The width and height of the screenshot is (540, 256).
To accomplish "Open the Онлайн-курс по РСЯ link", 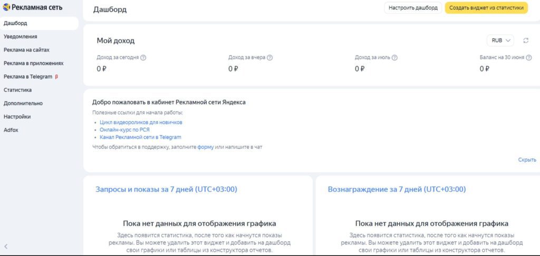I will click(124, 130).
